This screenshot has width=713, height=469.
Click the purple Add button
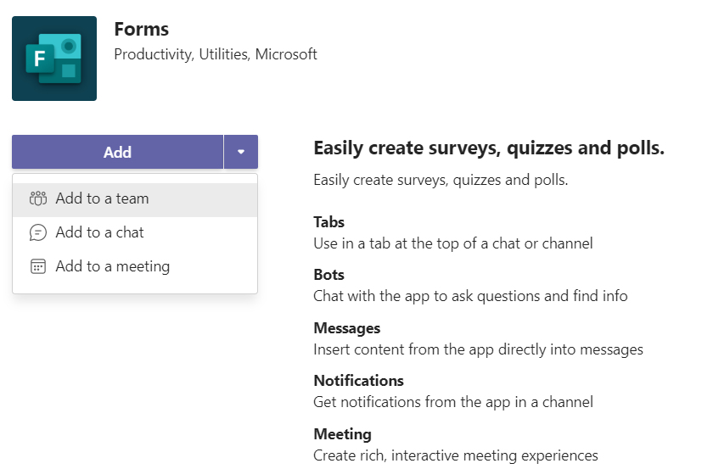tap(117, 152)
